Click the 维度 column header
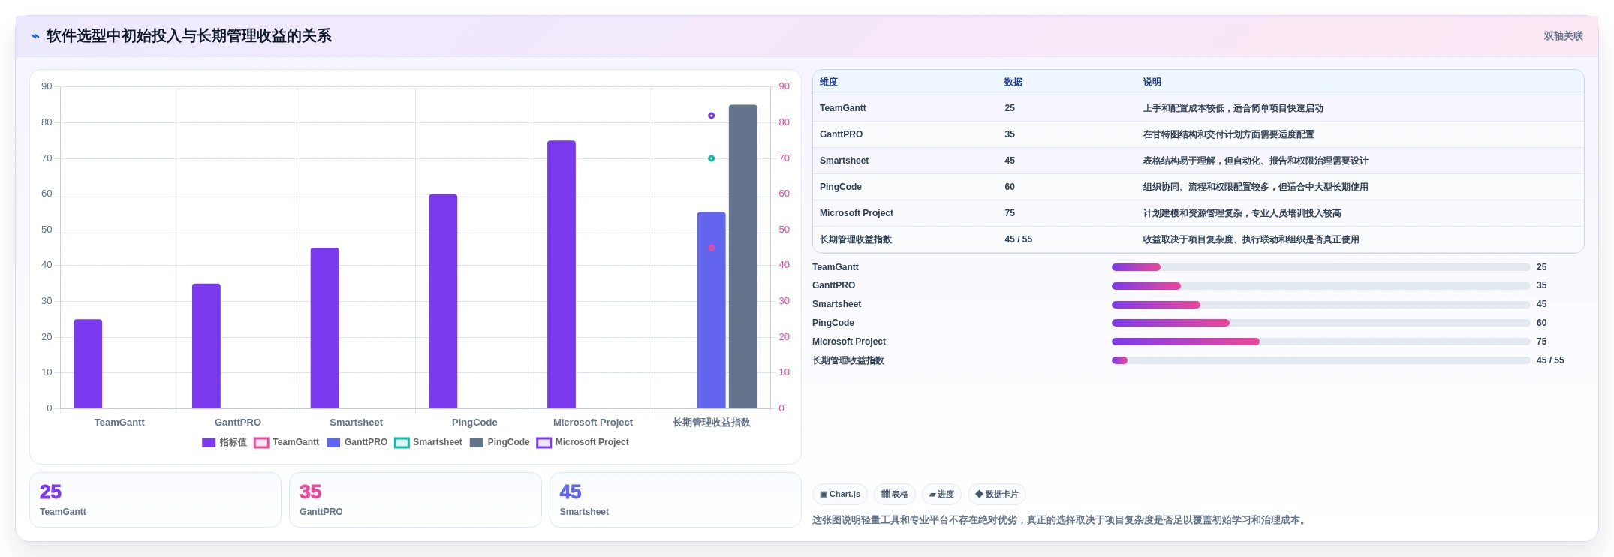This screenshot has width=1614, height=557. pyautogui.click(x=829, y=83)
